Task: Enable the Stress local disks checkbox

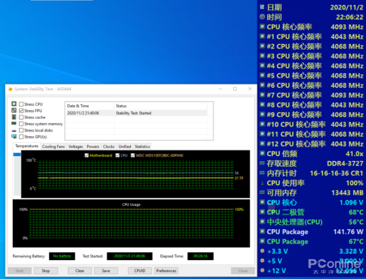Action: coord(21,130)
